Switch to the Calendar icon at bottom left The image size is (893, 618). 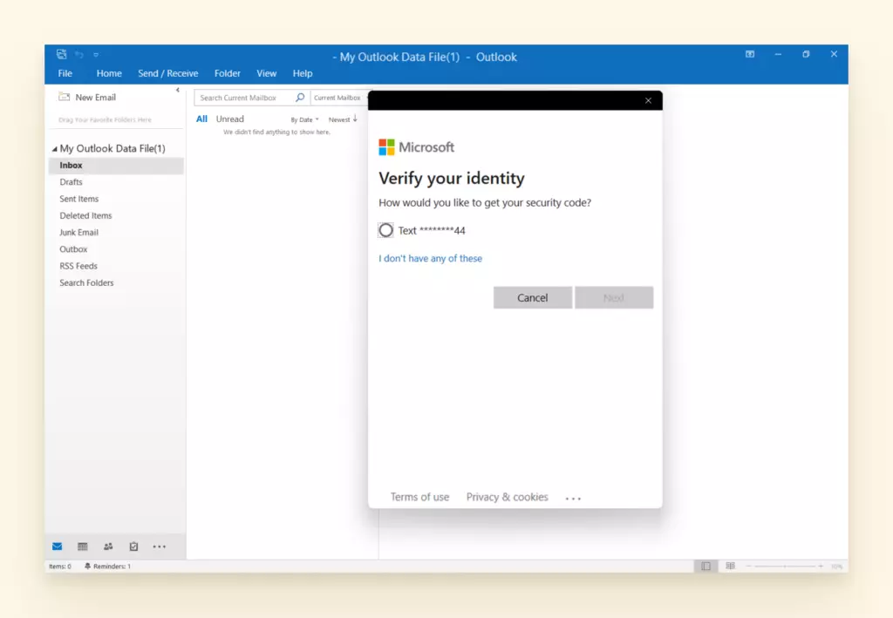point(82,547)
